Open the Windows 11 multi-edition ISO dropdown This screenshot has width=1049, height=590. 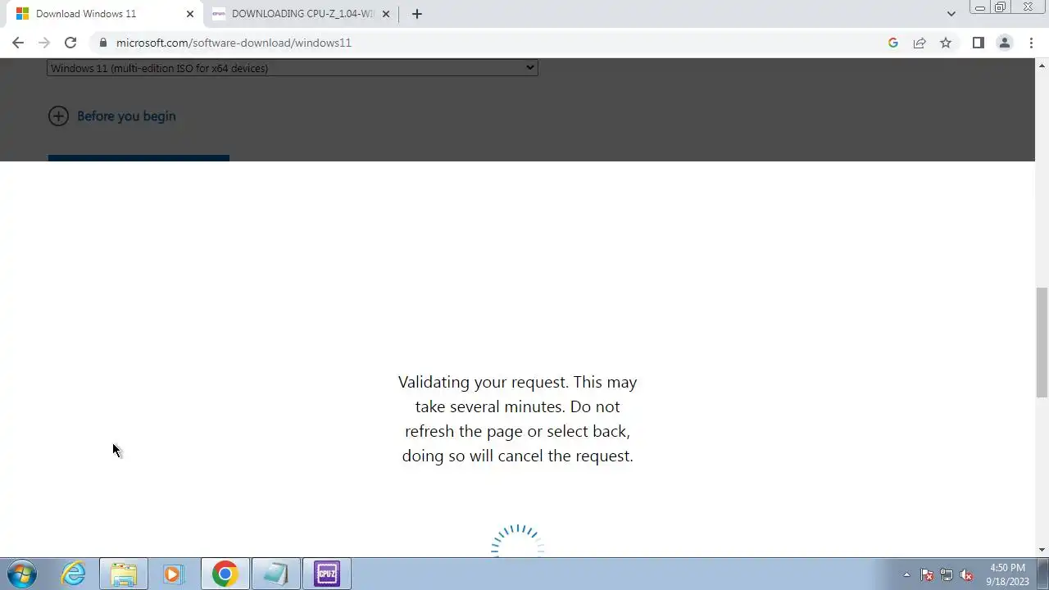tap(293, 68)
